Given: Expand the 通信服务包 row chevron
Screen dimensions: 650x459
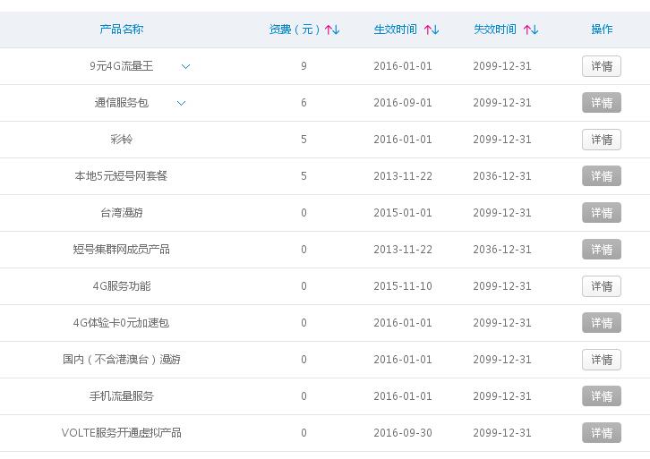Looking at the screenshot, I should coord(181,103).
